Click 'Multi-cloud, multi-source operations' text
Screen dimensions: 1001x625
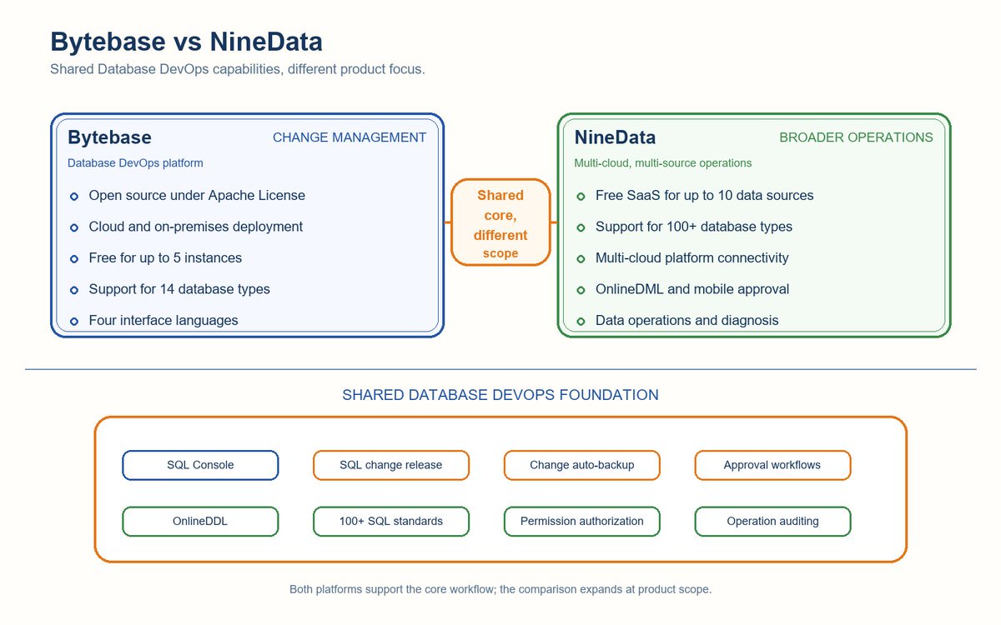click(x=663, y=163)
